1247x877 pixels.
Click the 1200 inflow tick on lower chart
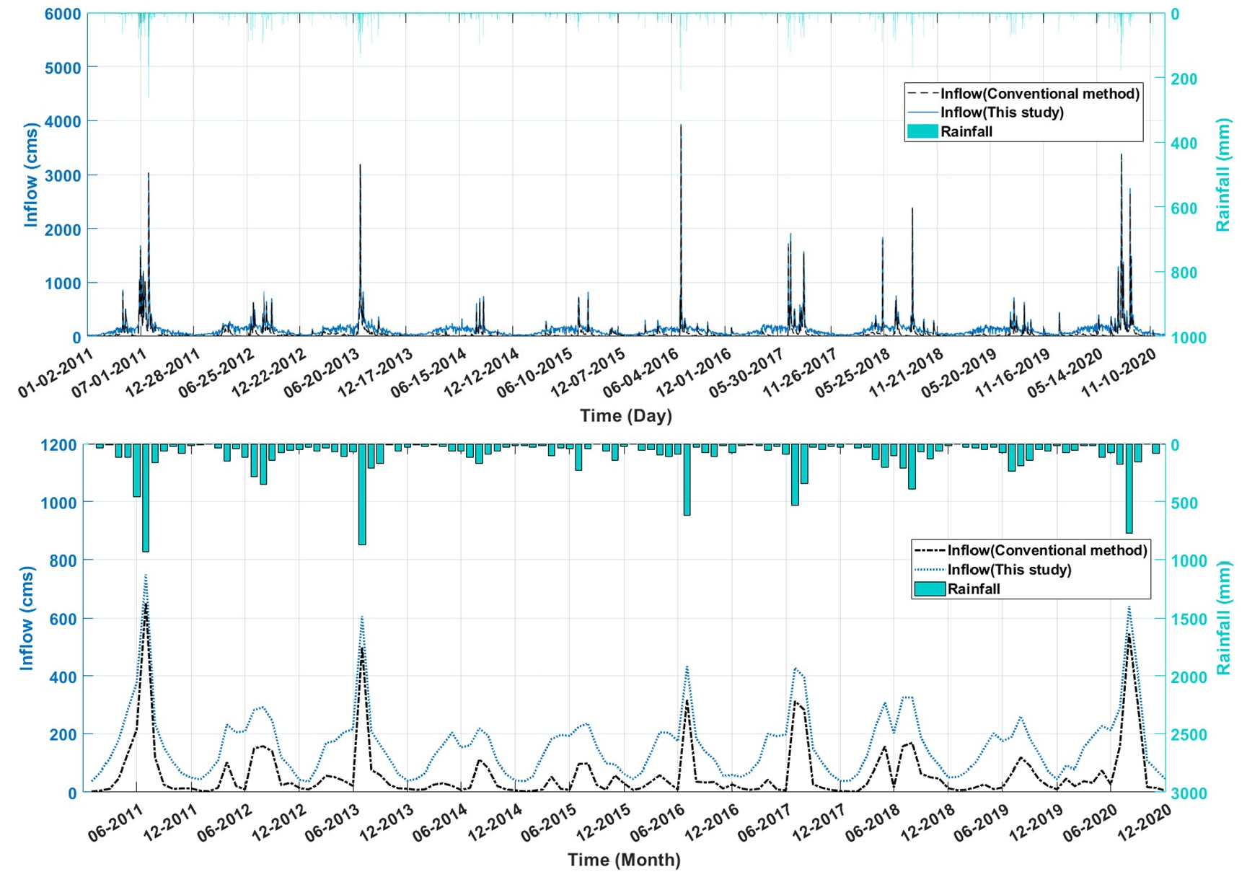pos(58,445)
